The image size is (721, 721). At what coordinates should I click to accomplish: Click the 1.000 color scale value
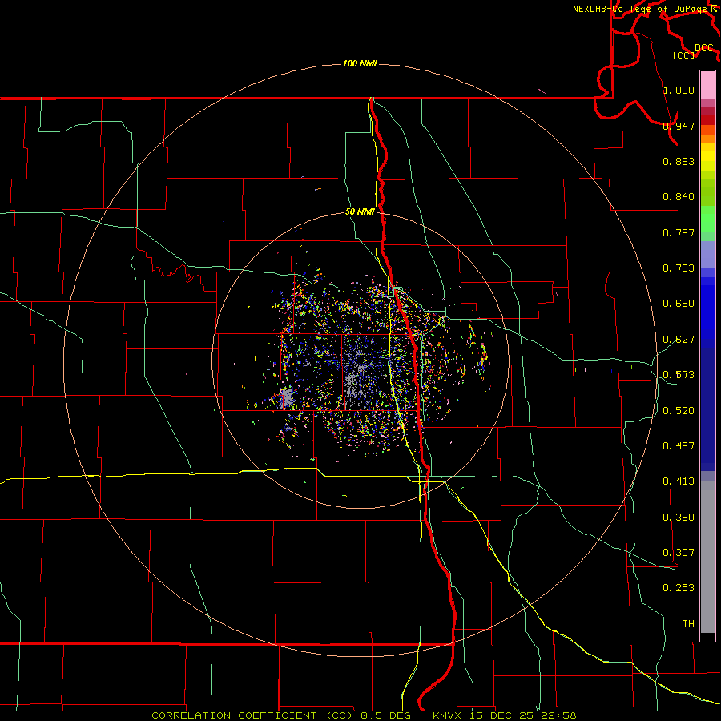pyautogui.click(x=679, y=90)
